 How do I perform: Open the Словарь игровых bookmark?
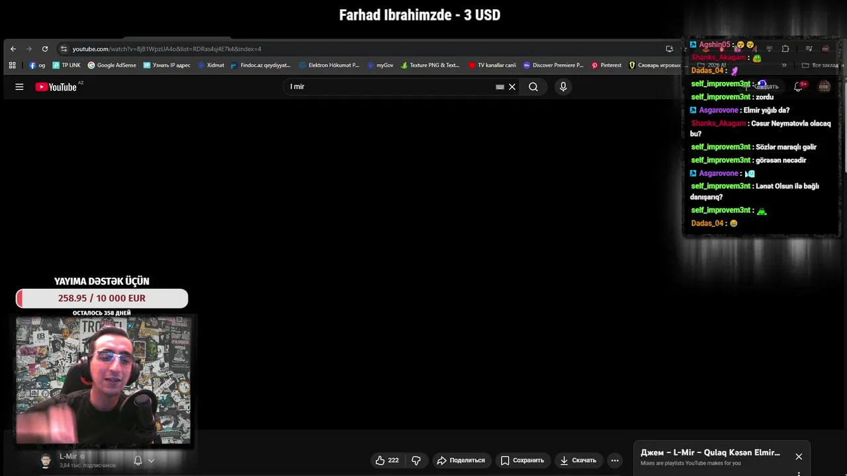654,65
